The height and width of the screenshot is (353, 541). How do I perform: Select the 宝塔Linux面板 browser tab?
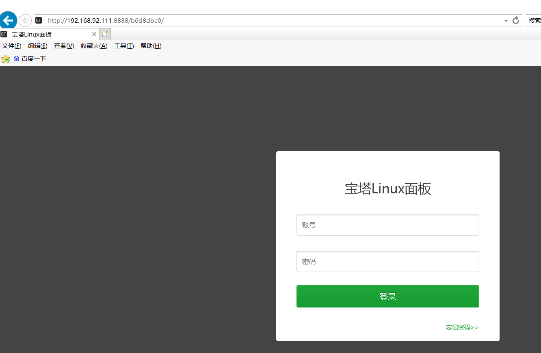click(49, 34)
